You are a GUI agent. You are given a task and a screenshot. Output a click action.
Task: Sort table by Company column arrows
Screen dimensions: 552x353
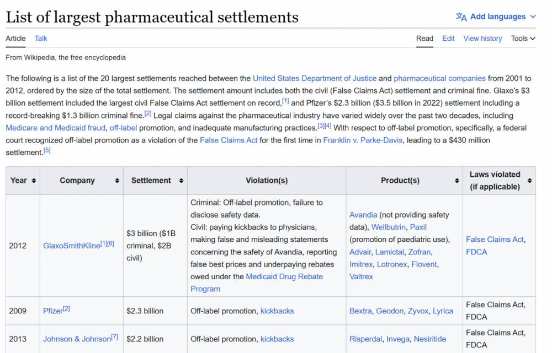(x=117, y=181)
